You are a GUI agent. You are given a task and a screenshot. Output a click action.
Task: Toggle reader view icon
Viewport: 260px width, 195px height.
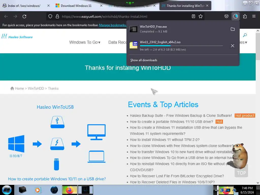point(193,16)
